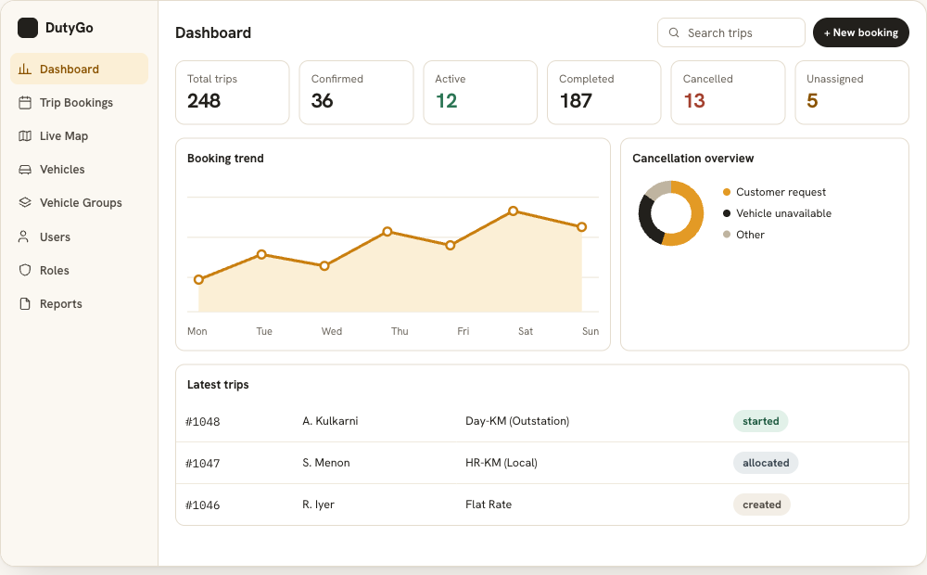
Task: Click the Booking trend heading
Action: 225,159
